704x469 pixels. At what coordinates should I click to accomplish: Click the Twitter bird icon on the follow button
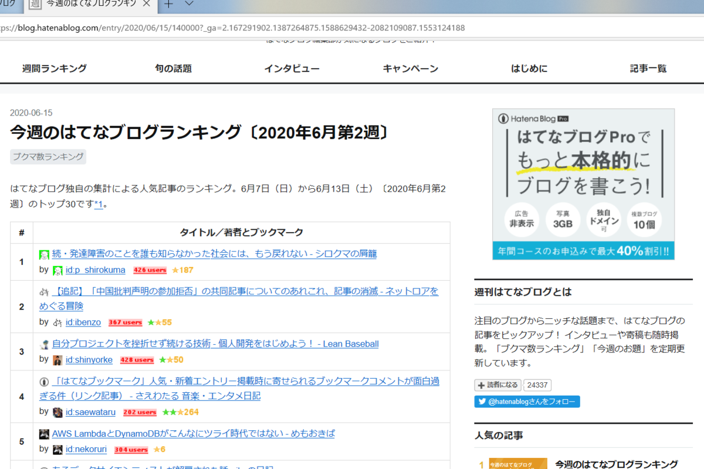482,401
